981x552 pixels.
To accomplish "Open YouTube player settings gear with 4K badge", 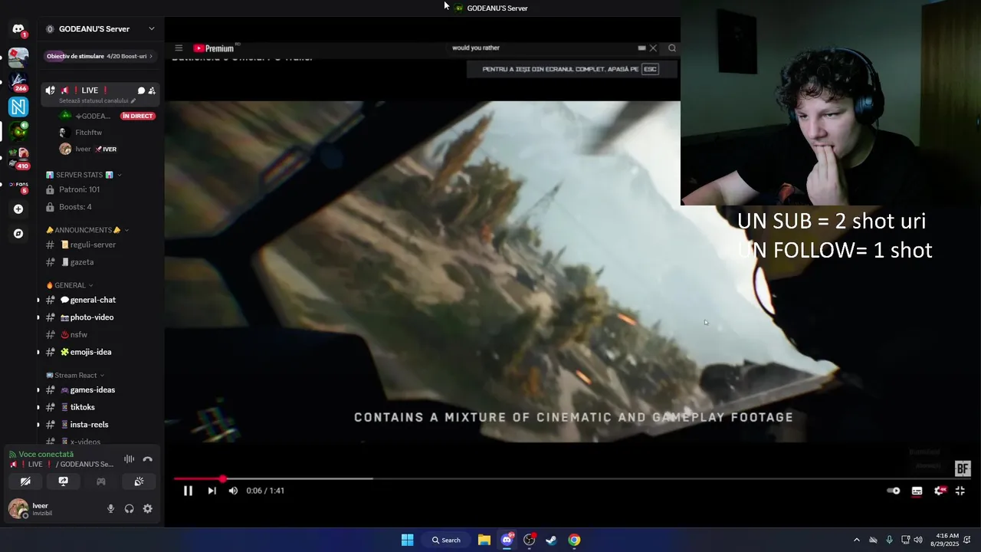I will point(940,491).
